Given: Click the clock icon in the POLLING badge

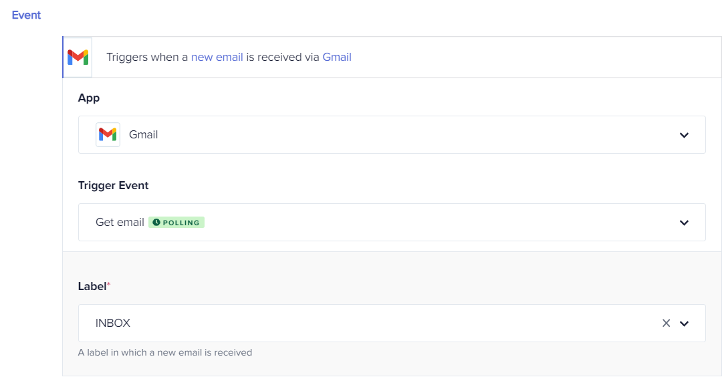Looking at the screenshot, I should click(x=156, y=223).
